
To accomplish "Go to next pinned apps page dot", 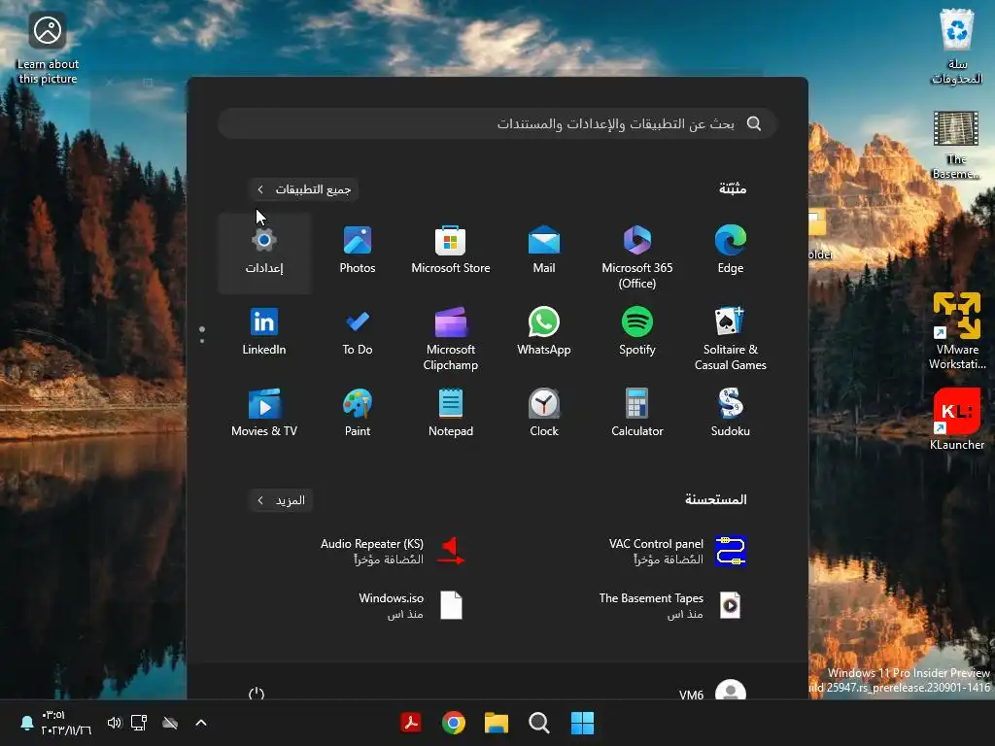I will tap(202, 341).
